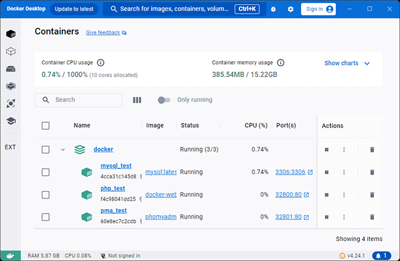Open the phpmyadmin image link
This screenshot has width=400, height=261.
(x=161, y=217)
